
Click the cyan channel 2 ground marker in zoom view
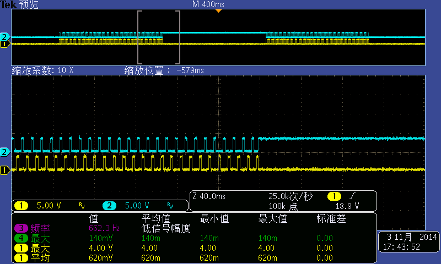[x=5, y=152]
